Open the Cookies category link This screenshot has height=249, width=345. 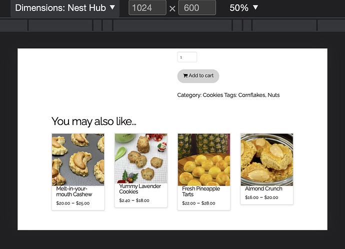point(213,95)
